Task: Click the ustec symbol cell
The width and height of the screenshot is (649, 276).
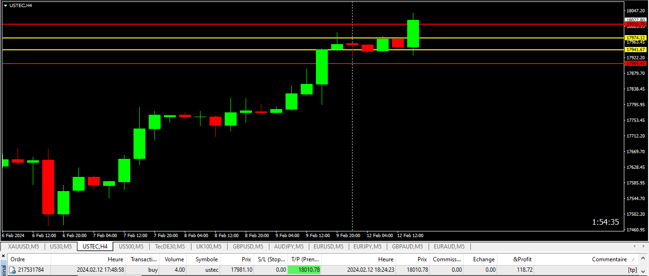Action: tap(212, 270)
